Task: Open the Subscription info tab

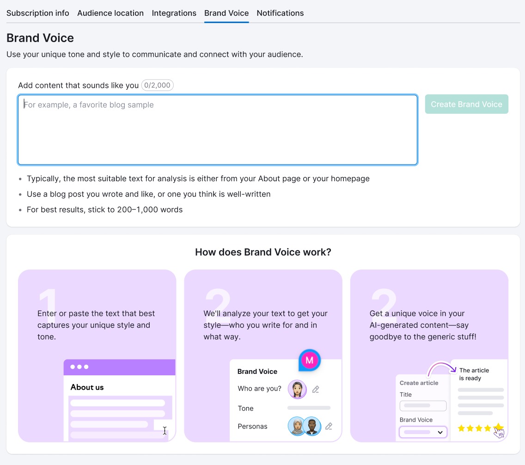Action: click(x=38, y=13)
